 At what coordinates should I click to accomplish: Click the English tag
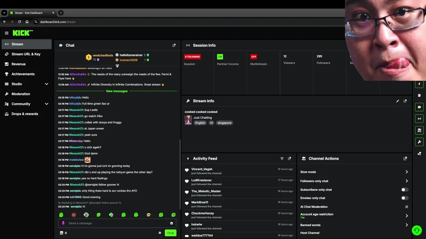click(200, 123)
